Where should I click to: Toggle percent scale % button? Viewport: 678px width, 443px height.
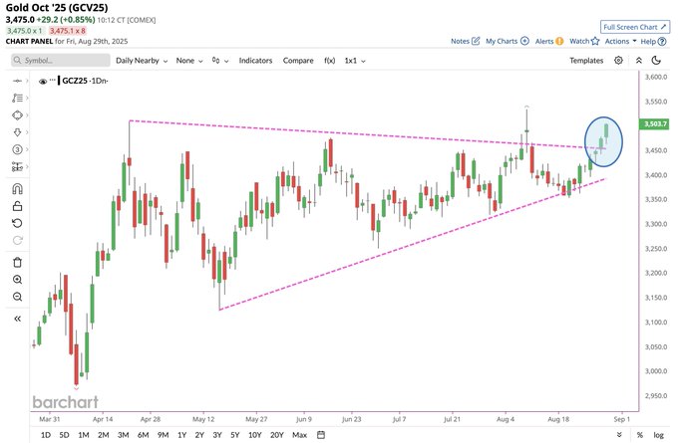coord(639,435)
